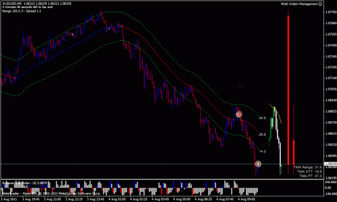Image resolution: width=337 pixels, height=202 pixels.
Task: Select the red trade marker near 1.06825
Action: (239, 115)
